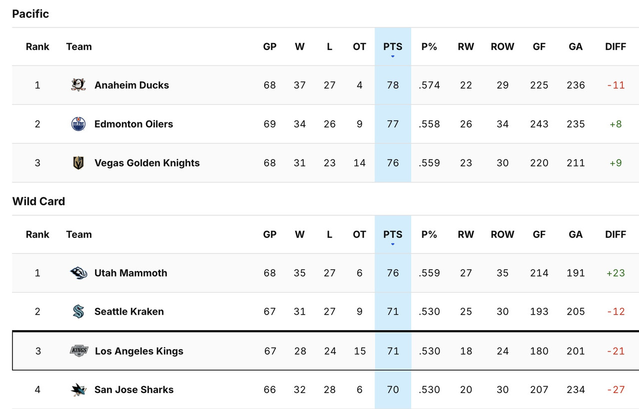Click the Pacific division heading
Screen dimensions: 639x409
point(30,13)
